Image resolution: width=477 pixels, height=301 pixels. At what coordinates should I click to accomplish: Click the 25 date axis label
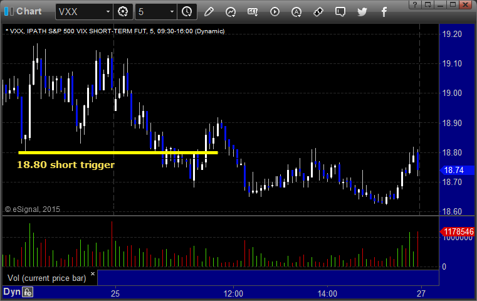tap(115, 293)
